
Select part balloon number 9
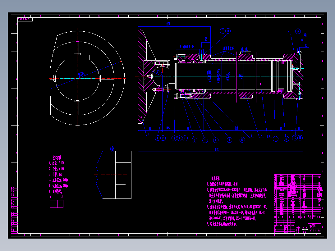click(229, 140)
